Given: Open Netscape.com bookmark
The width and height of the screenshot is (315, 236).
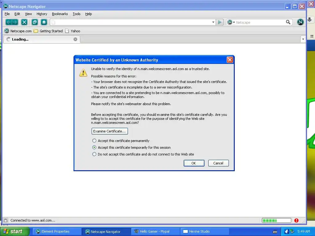Looking at the screenshot, I should pyautogui.click(x=18, y=31).
